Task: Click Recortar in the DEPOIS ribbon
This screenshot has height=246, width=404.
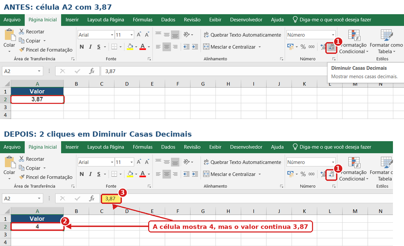Action: (32, 159)
